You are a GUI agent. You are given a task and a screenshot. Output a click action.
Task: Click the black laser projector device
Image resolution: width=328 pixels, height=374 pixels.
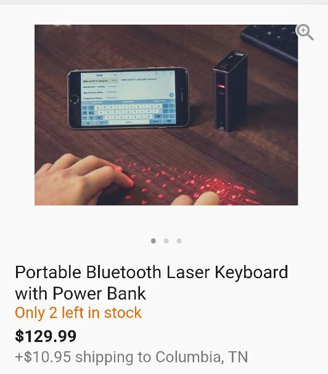pos(230,90)
